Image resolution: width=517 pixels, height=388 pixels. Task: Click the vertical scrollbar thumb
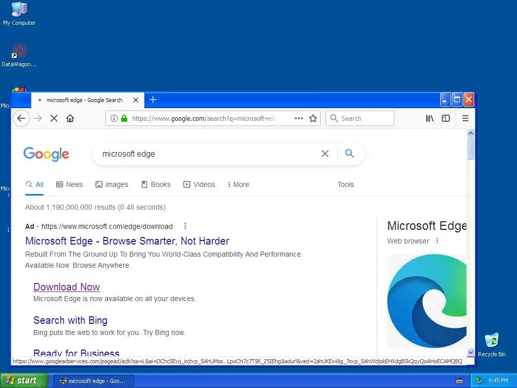point(471,149)
